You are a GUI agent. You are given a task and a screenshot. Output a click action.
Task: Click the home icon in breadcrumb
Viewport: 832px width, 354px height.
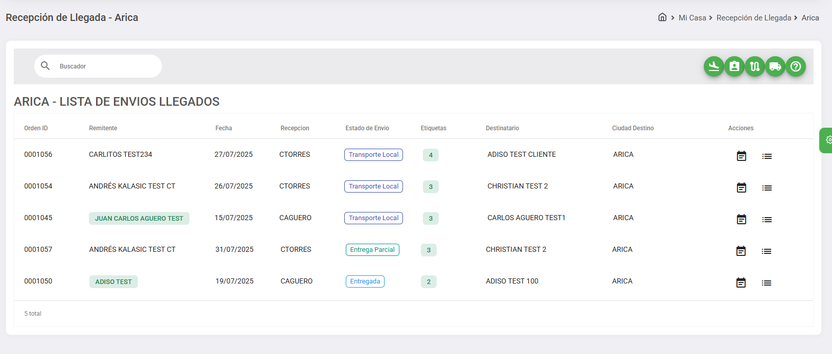click(x=662, y=17)
